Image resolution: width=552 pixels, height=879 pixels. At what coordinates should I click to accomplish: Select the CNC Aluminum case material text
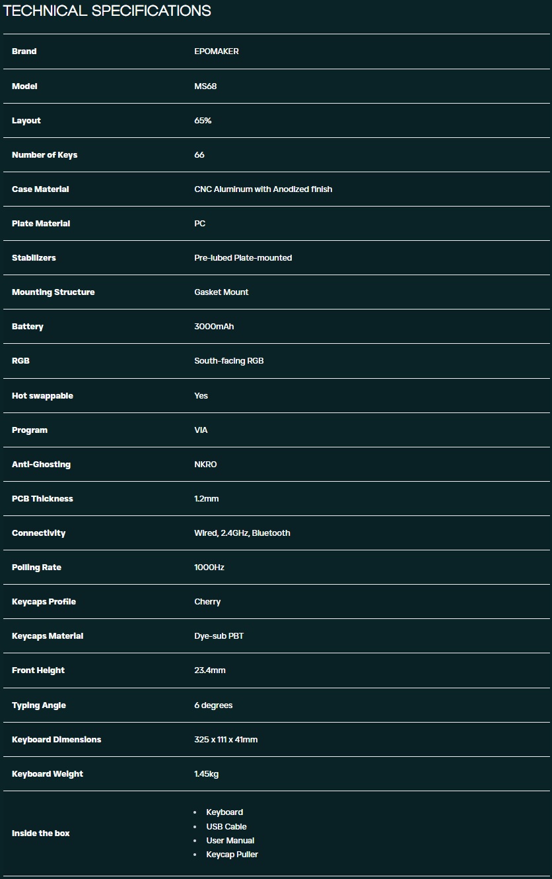pyautogui.click(x=263, y=189)
